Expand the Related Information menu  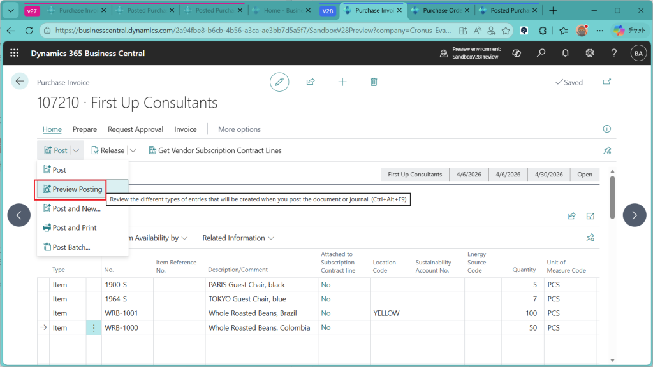click(238, 238)
